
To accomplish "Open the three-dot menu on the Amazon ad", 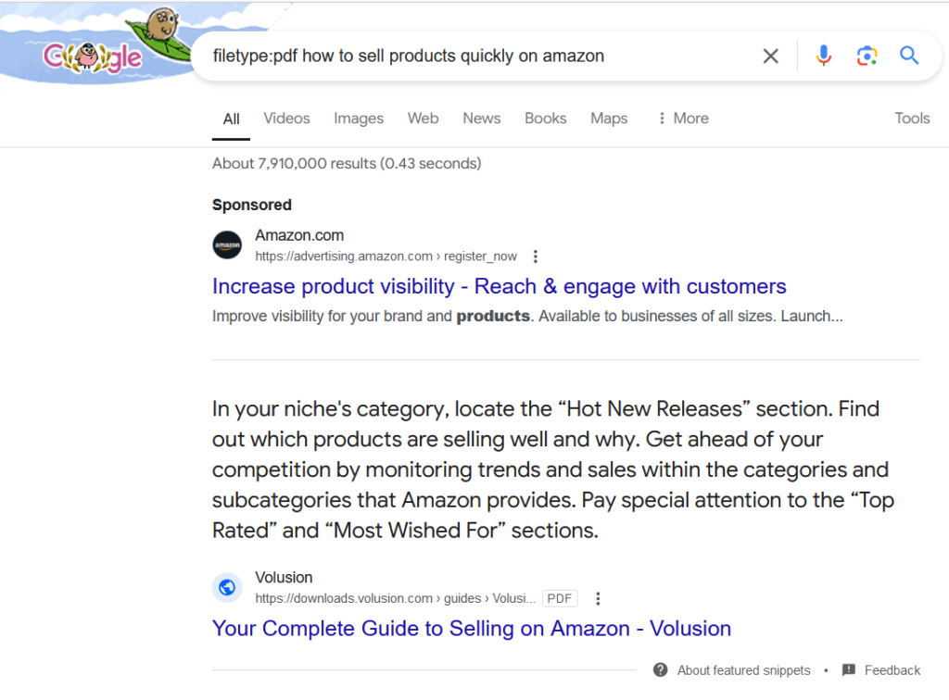I will coord(536,256).
